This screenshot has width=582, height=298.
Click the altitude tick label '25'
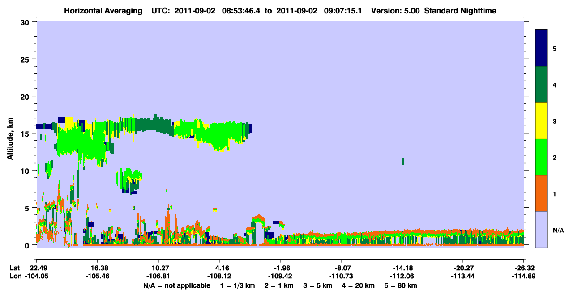(x=25, y=59)
